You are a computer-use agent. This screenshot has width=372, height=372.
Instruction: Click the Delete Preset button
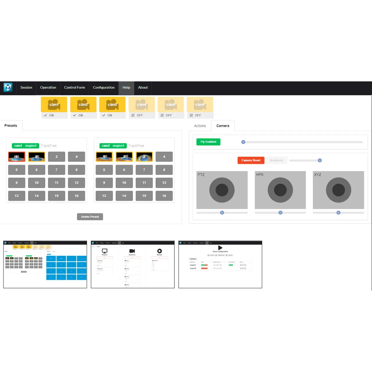tap(90, 217)
